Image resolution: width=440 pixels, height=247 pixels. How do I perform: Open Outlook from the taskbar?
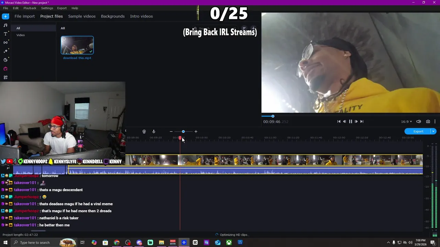(x=218, y=243)
